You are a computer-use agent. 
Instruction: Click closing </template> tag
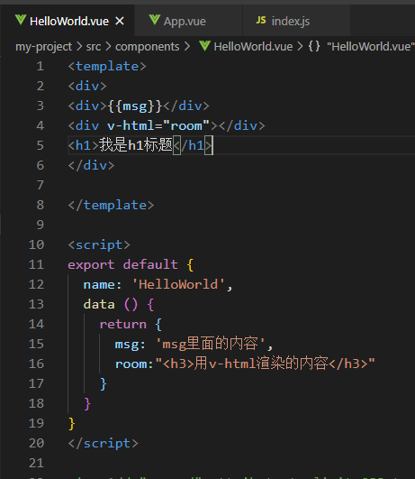(x=111, y=206)
